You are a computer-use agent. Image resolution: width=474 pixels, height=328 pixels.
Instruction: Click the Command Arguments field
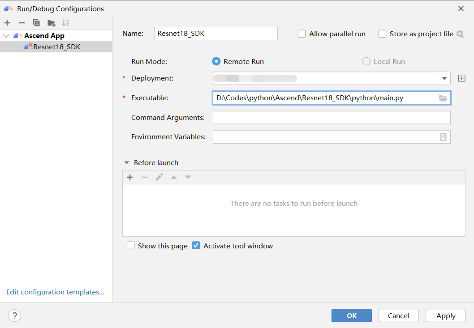coord(332,118)
